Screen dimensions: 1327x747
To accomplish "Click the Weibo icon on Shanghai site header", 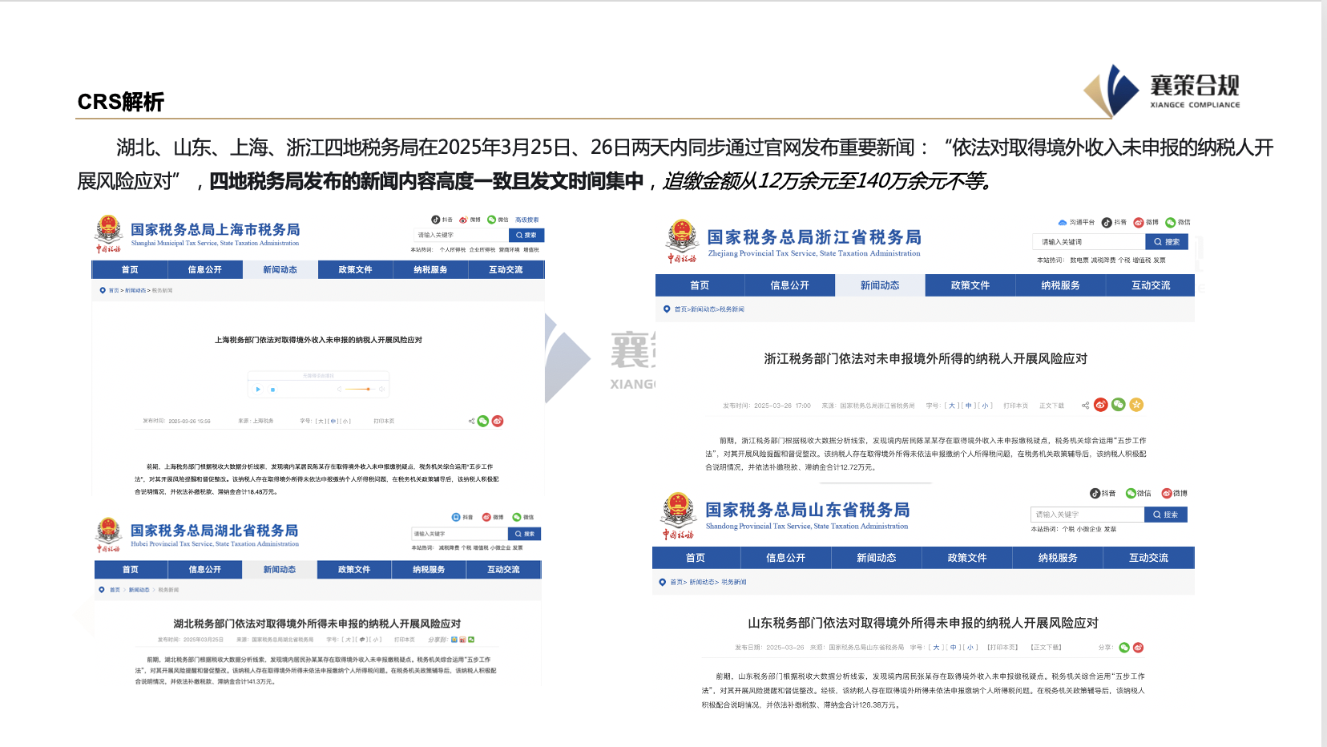I will (463, 219).
